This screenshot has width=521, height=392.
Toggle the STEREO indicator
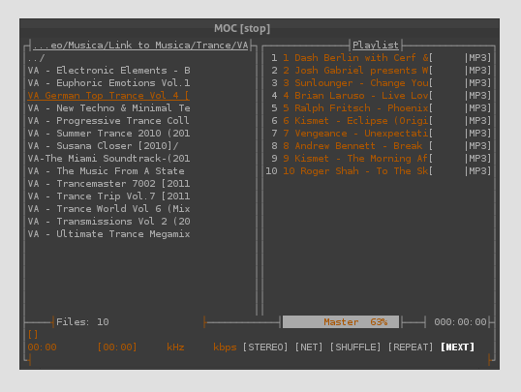[x=265, y=347]
